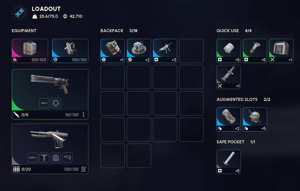Select the pink augment item in Equipment
This screenshot has width=300, height=191.
point(30,51)
